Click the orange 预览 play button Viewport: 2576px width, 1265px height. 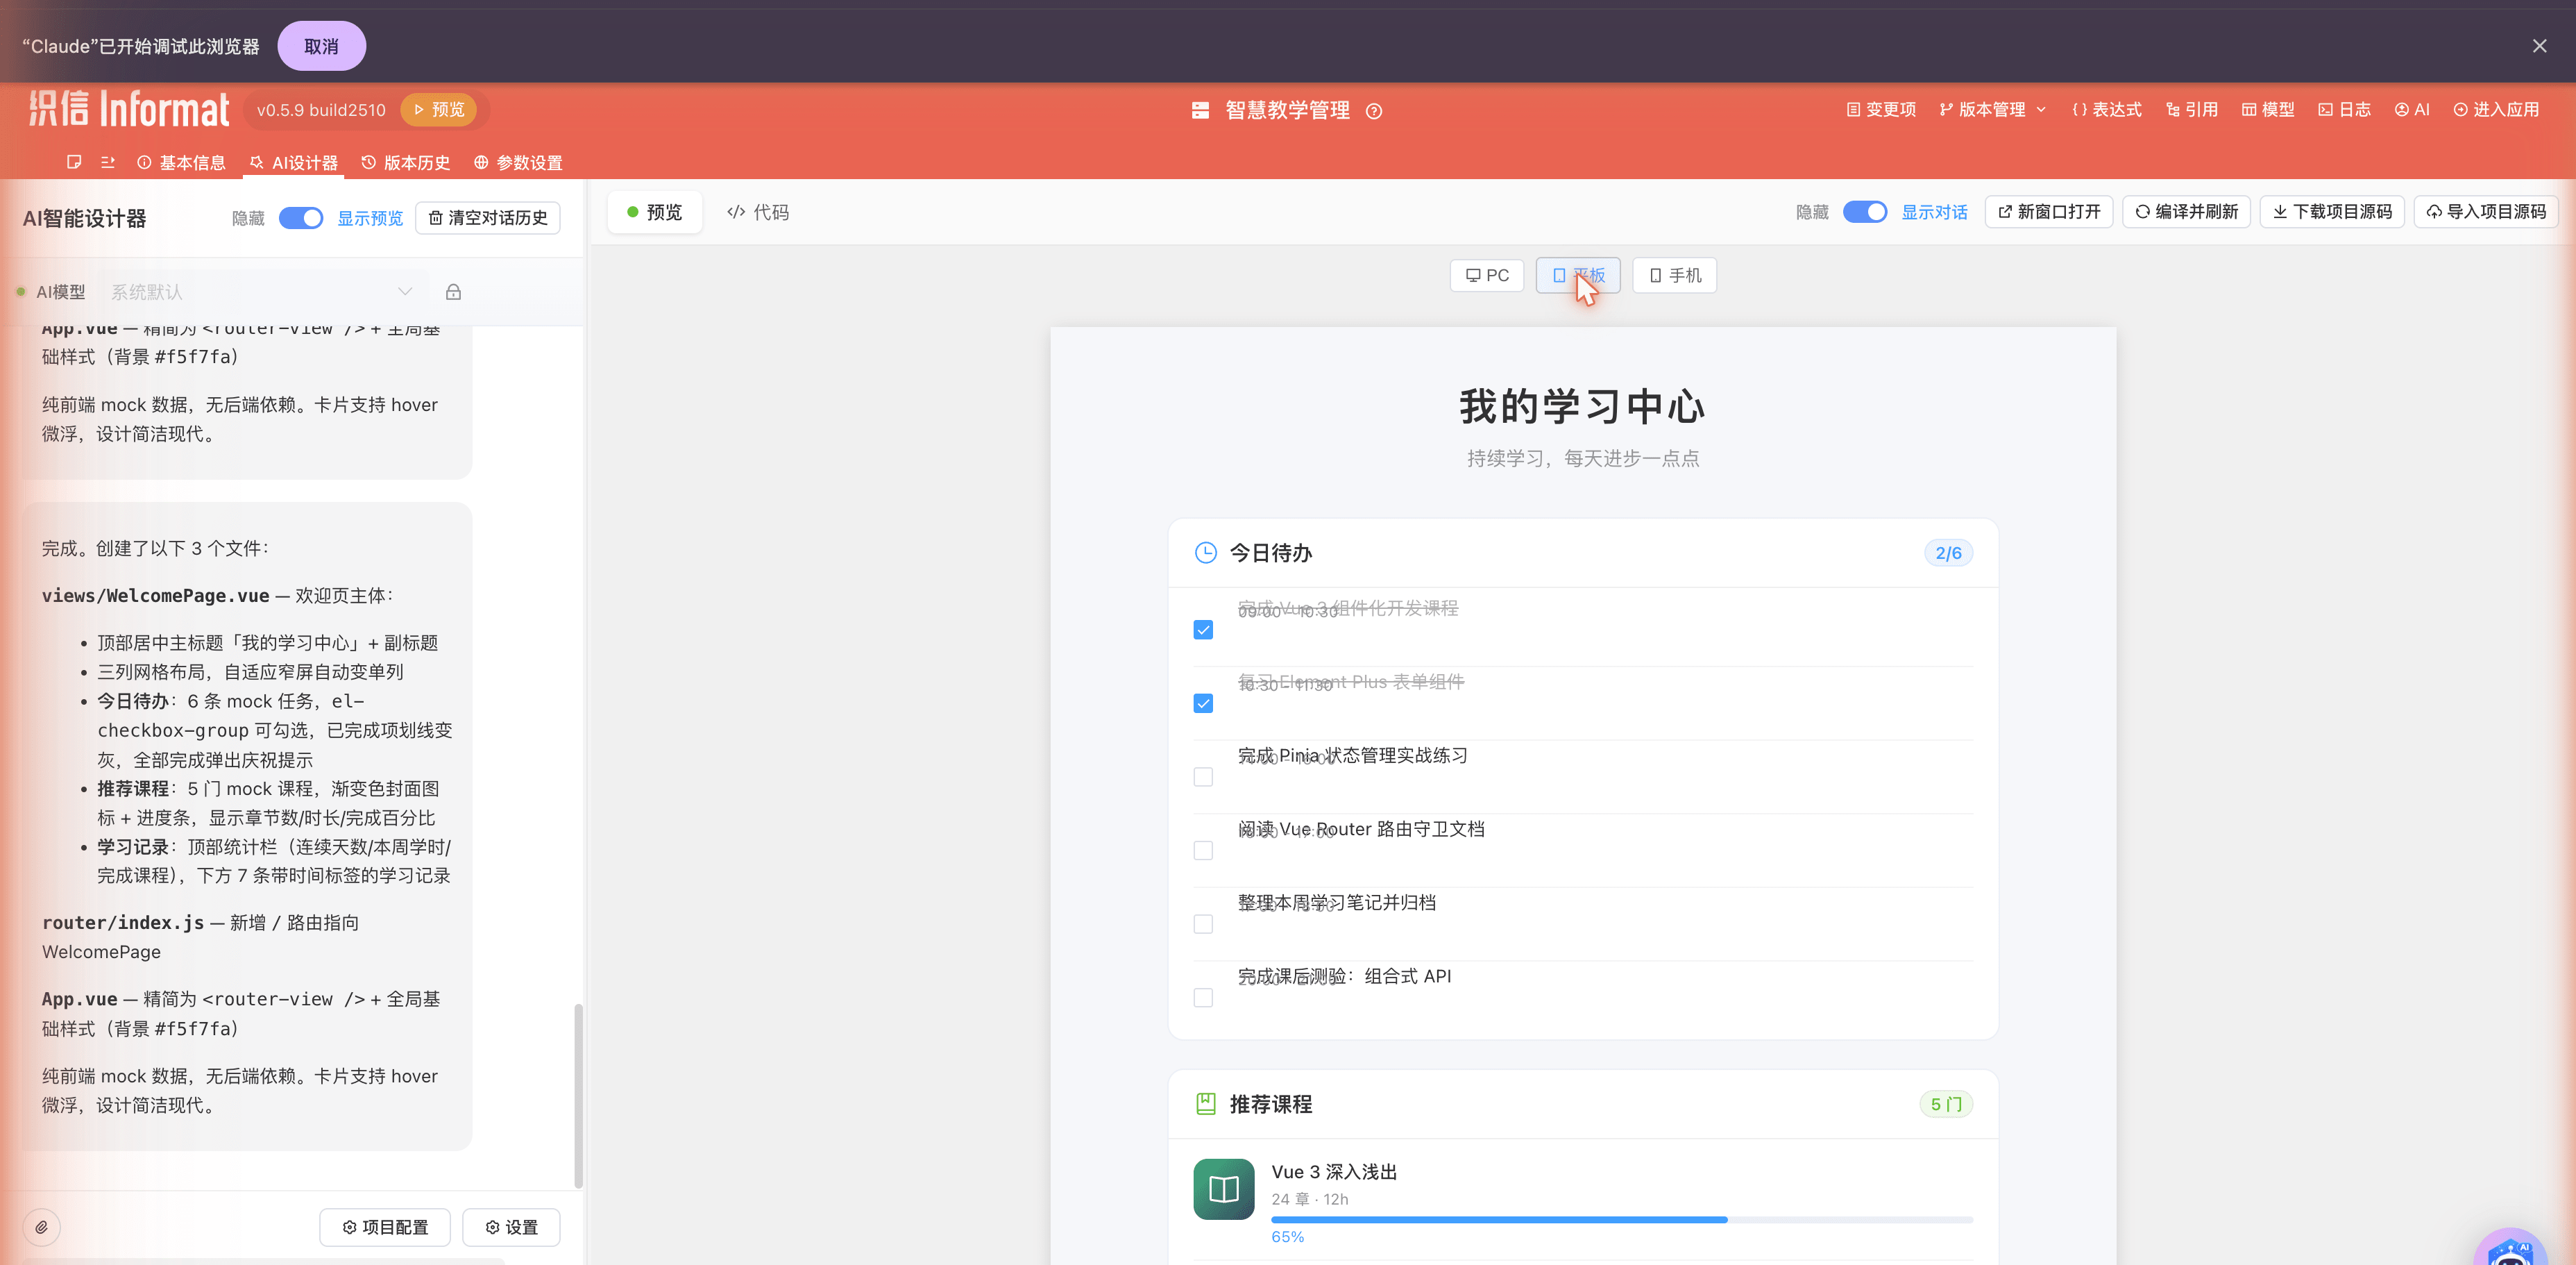[x=438, y=110]
